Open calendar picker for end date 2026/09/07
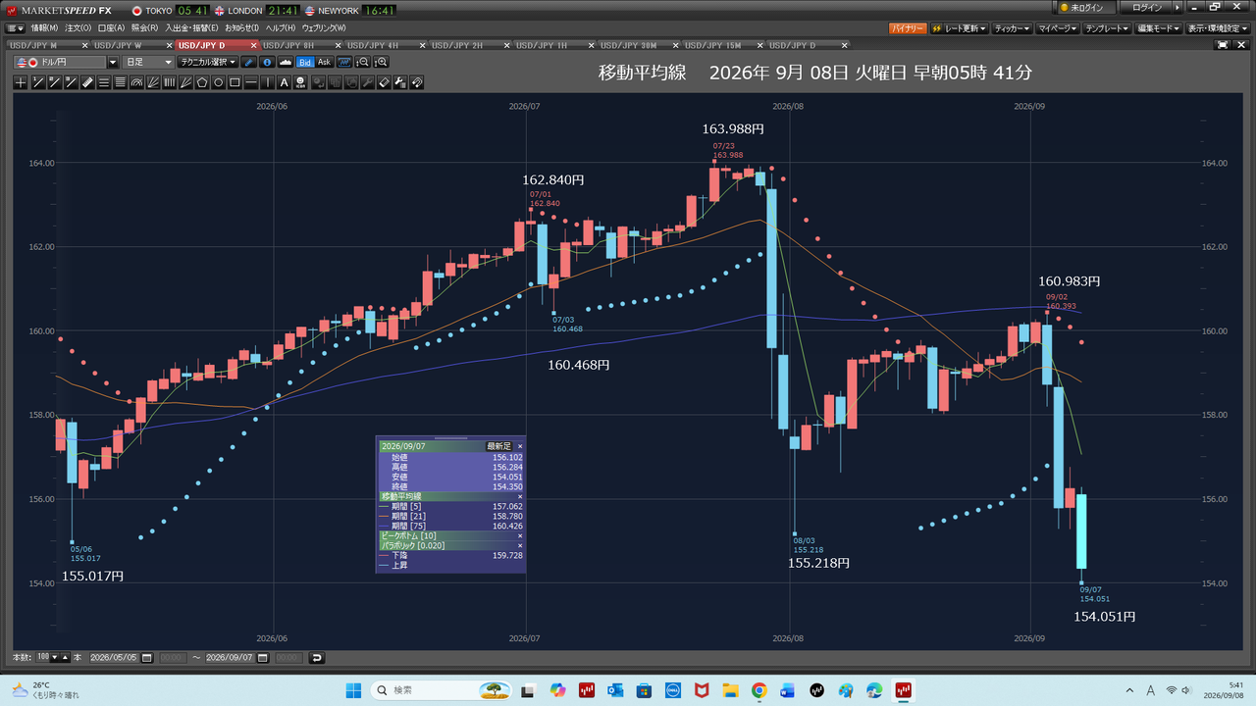Screen dimensions: 1256x706 (x=262, y=658)
